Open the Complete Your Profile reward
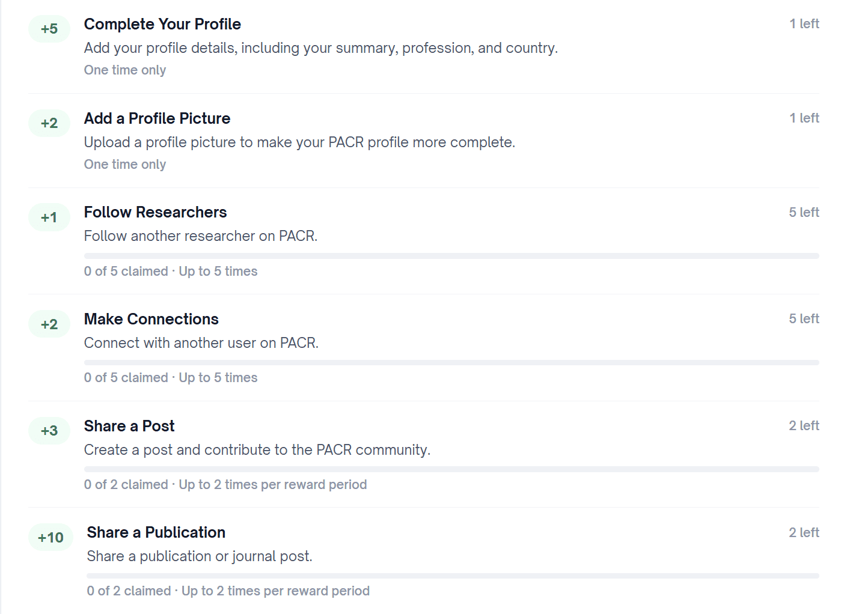This screenshot has width=844, height=614. (x=162, y=24)
